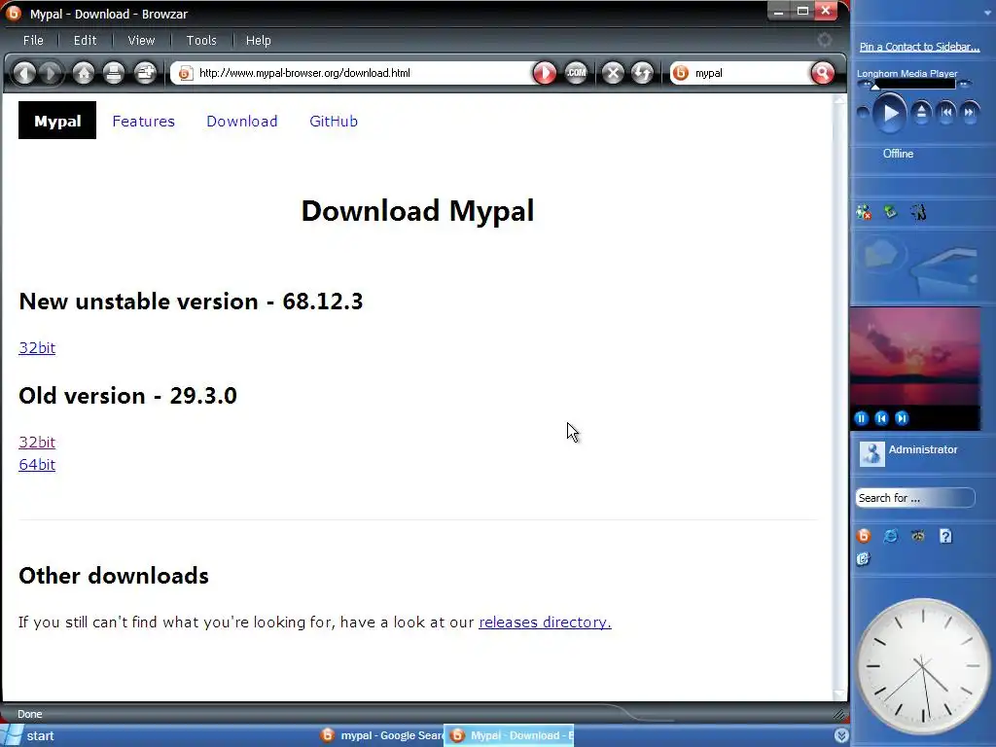Image resolution: width=996 pixels, height=747 pixels.
Task: Go forward with the Browzar forward arrow
Action: point(51,73)
